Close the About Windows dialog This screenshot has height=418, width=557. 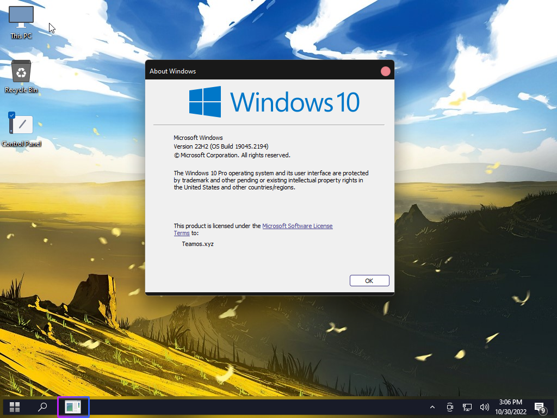point(385,71)
